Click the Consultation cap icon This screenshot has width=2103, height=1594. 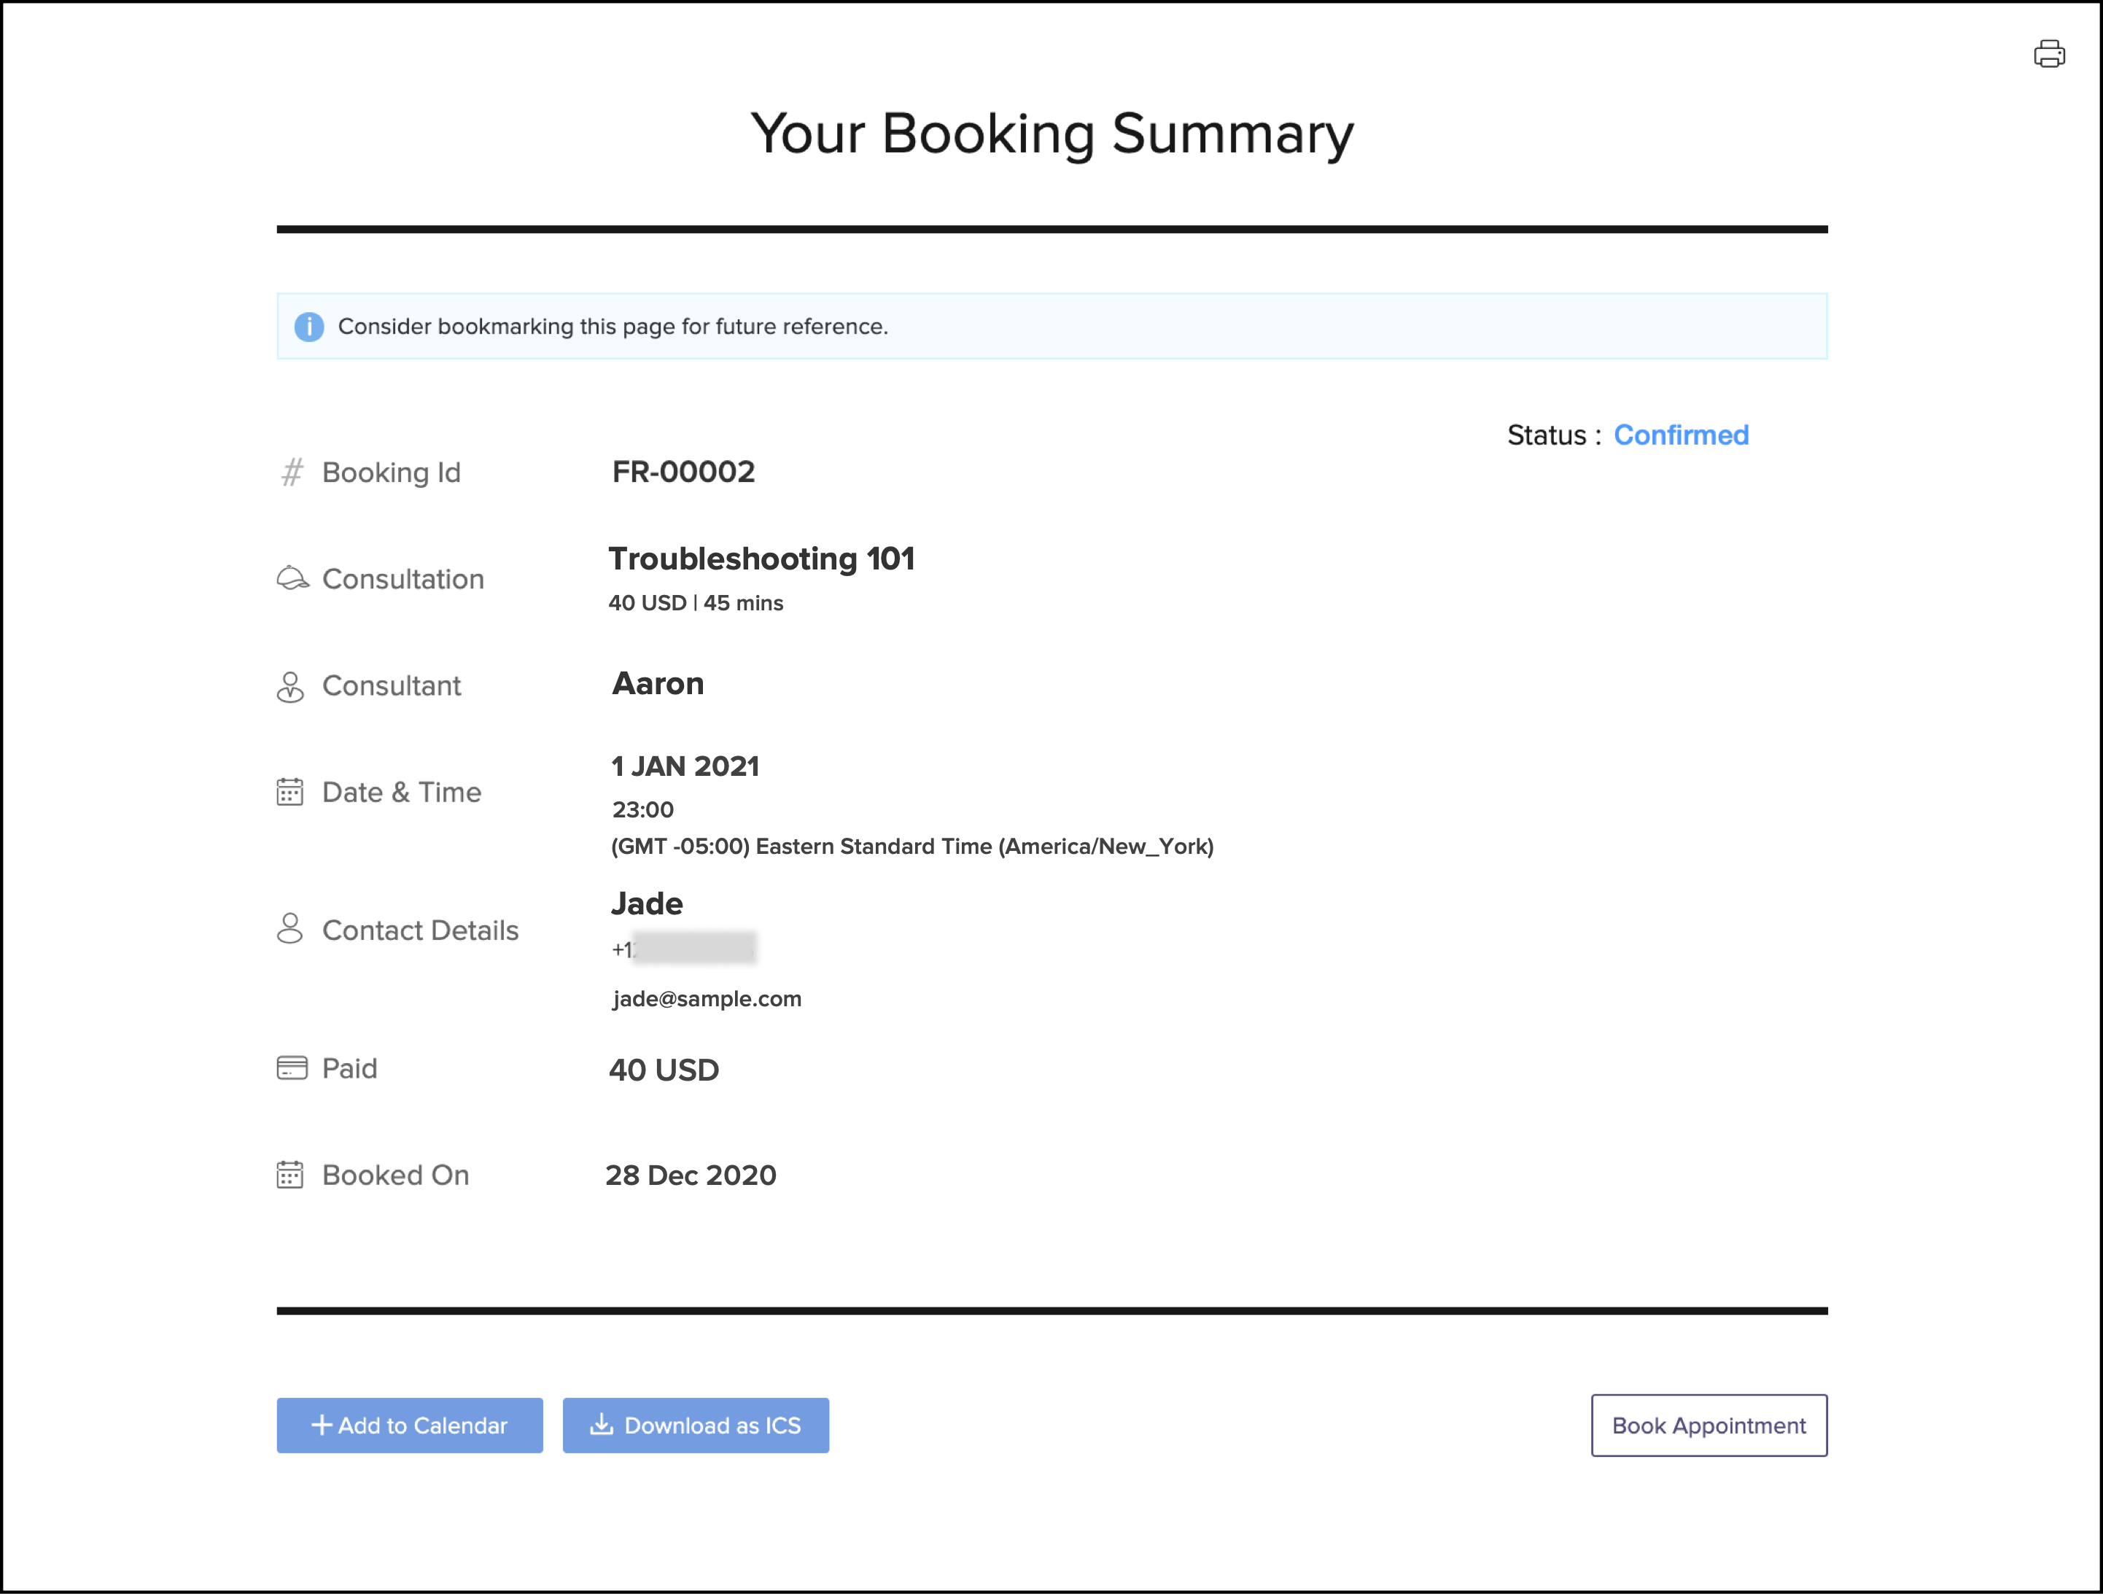(x=292, y=578)
